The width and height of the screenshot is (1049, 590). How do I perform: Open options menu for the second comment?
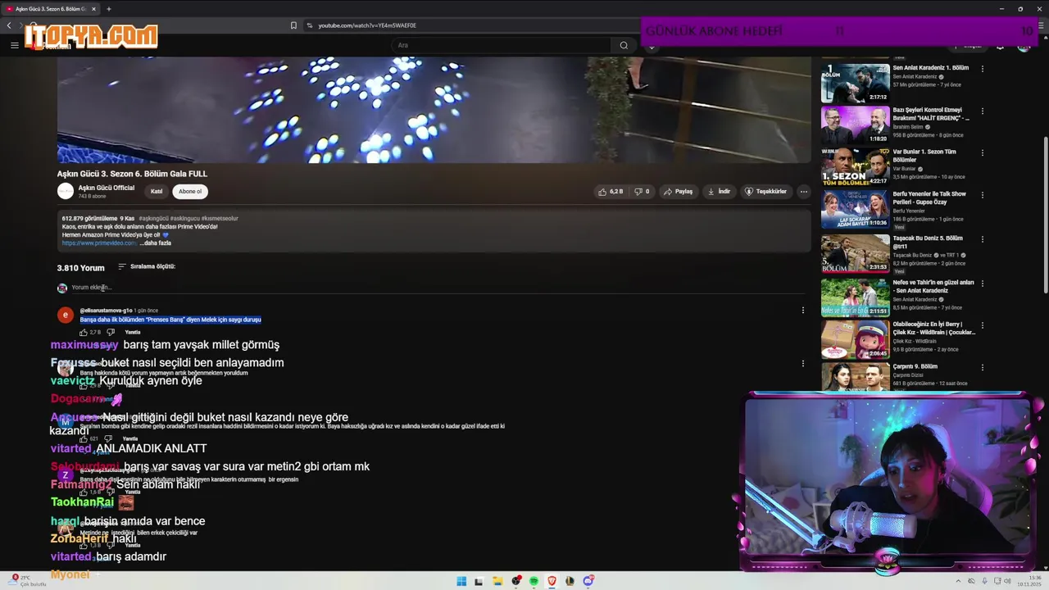803,363
